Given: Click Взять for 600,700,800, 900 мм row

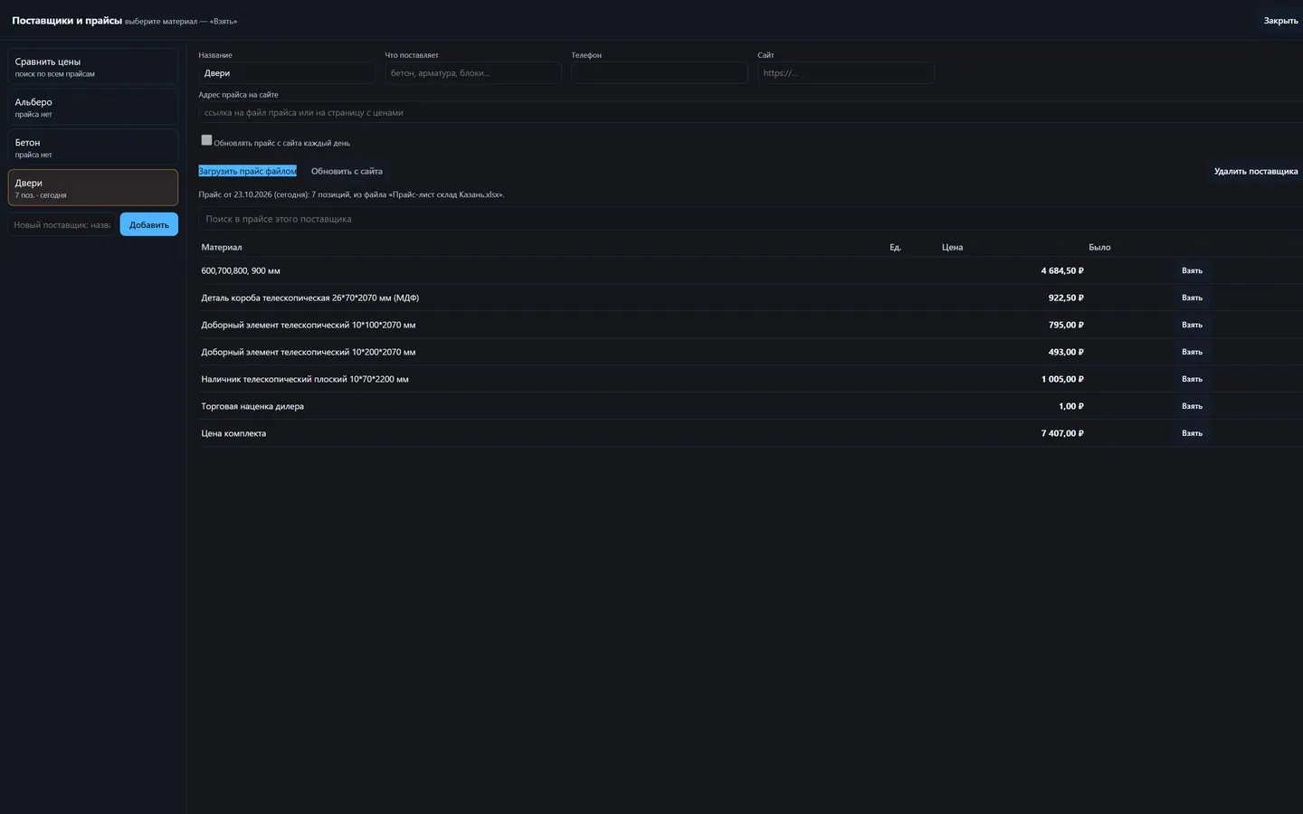Looking at the screenshot, I should pyautogui.click(x=1192, y=270).
